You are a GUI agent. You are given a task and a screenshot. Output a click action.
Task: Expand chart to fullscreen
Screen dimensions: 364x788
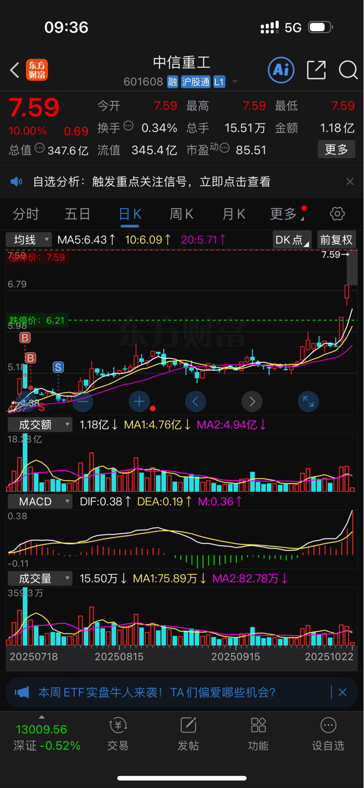tap(308, 402)
